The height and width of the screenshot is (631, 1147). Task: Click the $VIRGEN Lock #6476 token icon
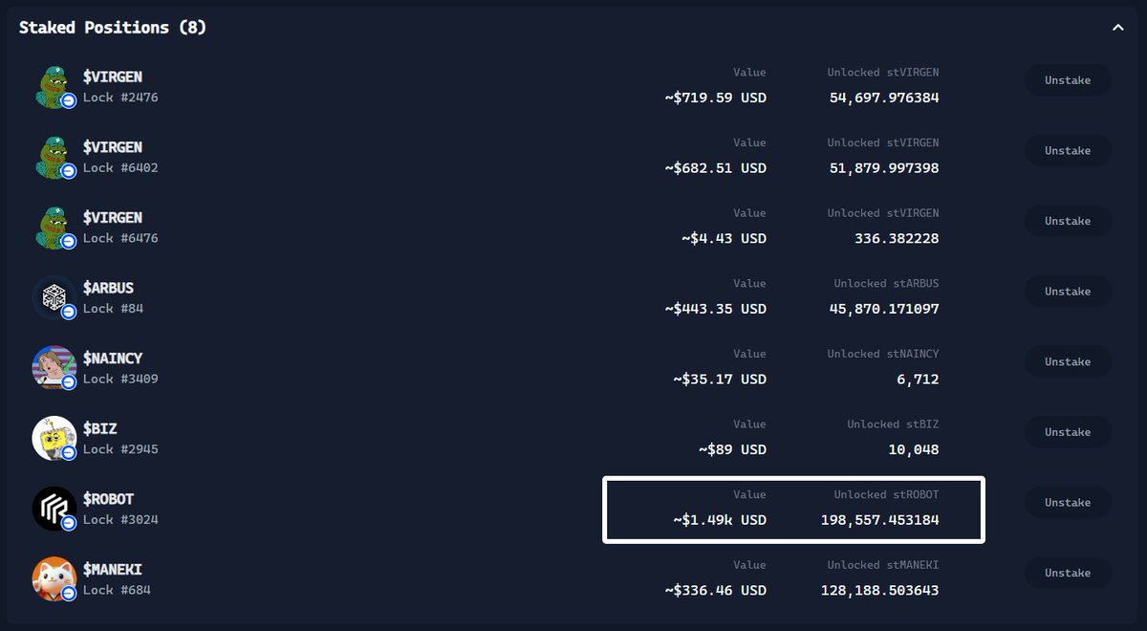(54, 228)
